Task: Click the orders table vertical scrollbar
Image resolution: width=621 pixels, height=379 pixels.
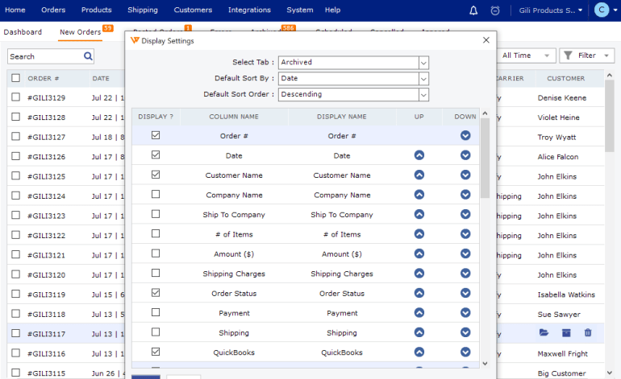Action: point(610,115)
